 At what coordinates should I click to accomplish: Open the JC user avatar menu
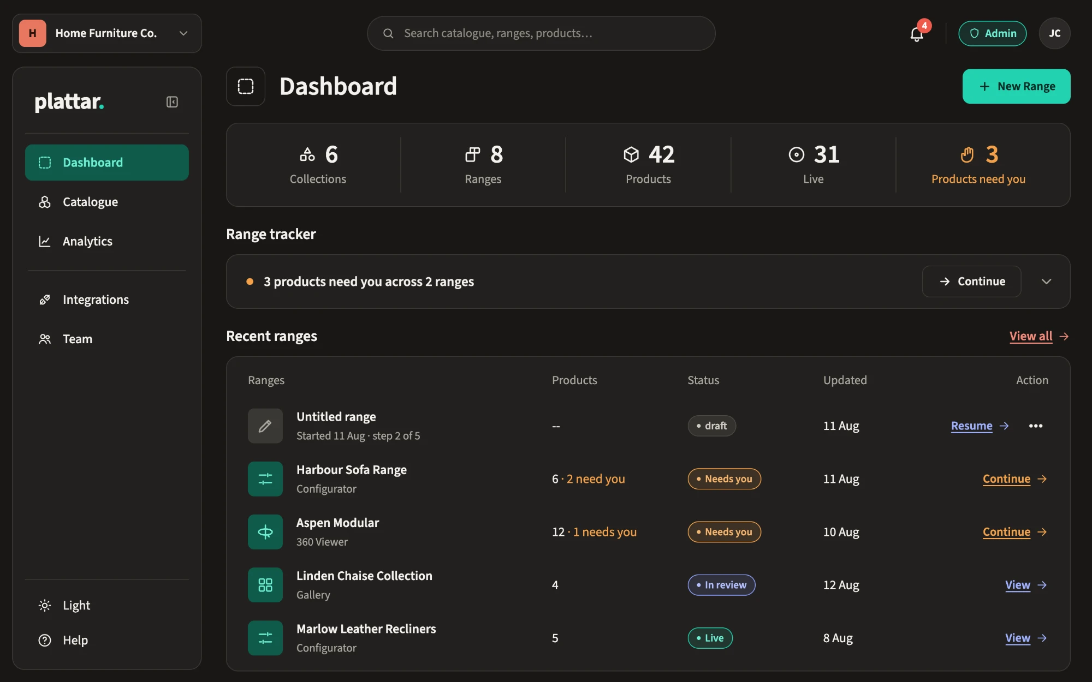(1054, 33)
